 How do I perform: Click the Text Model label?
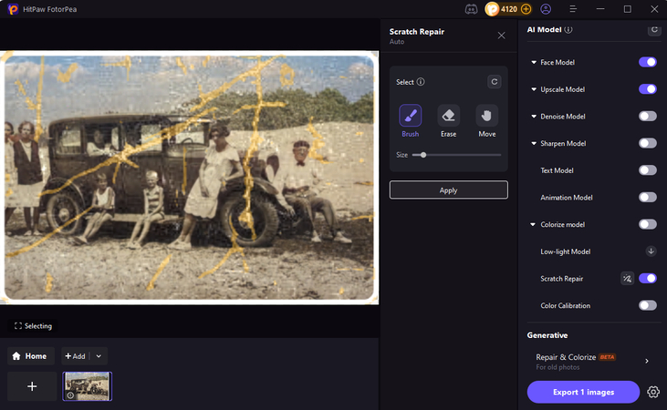click(x=557, y=170)
